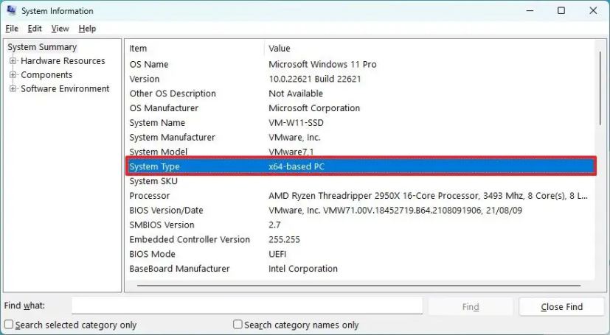The width and height of the screenshot is (610, 335).
Task: Click the value Microsoft Windows 11 Pro
Action: point(322,65)
